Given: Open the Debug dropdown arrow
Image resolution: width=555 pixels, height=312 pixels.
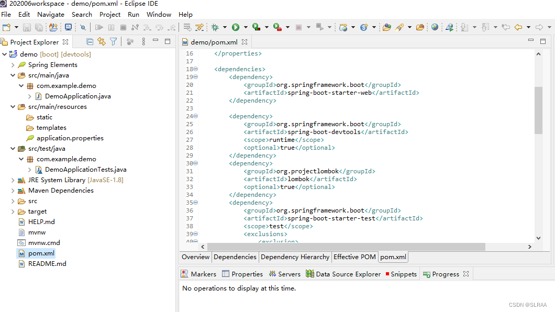Looking at the screenshot, I should tap(225, 27).
